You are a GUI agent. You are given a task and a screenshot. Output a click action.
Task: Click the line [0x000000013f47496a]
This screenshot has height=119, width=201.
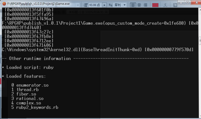29,19
